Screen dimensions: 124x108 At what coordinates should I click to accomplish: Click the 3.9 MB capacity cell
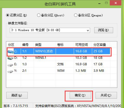[x=99, y=71]
